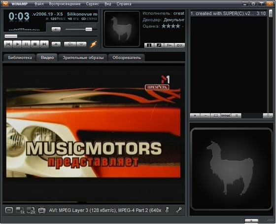Viewport: 276px width, 224px height.
Task: Toggle repeat mode
Action: (81, 44)
